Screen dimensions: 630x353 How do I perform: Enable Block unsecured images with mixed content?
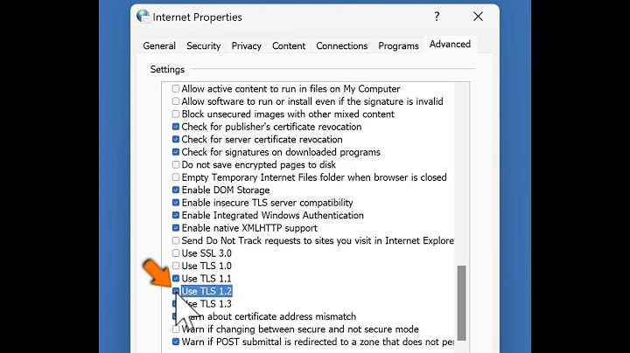[x=176, y=114]
